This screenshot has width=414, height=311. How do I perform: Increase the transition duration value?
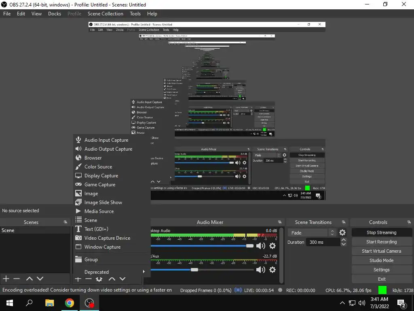[344, 240]
